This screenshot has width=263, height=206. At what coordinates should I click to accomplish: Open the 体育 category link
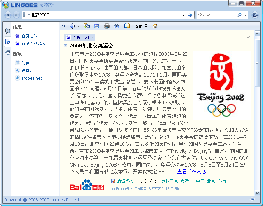222,181
